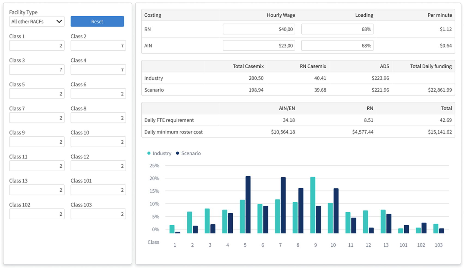Open the Facility Type dropdown
This screenshot has height=270, width=467.
pos(37,22)
